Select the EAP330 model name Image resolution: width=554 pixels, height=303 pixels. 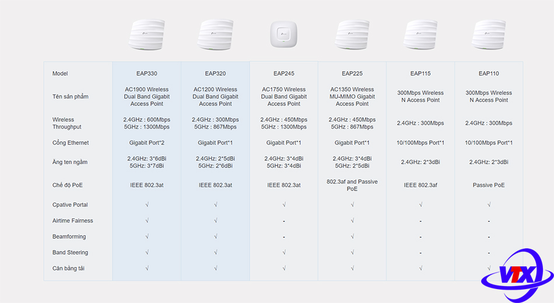[x=146, y=73]
